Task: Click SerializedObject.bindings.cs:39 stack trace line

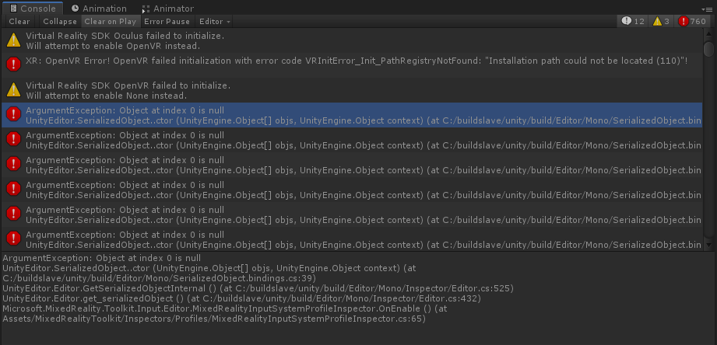Action: pos(209,274)
